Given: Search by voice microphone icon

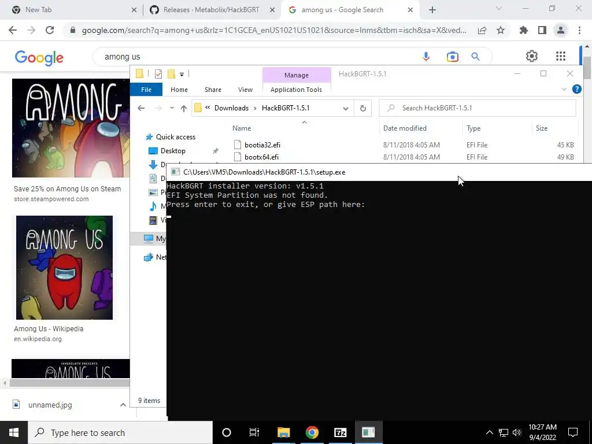Looking at the screenshot, I should coord(426,57).
